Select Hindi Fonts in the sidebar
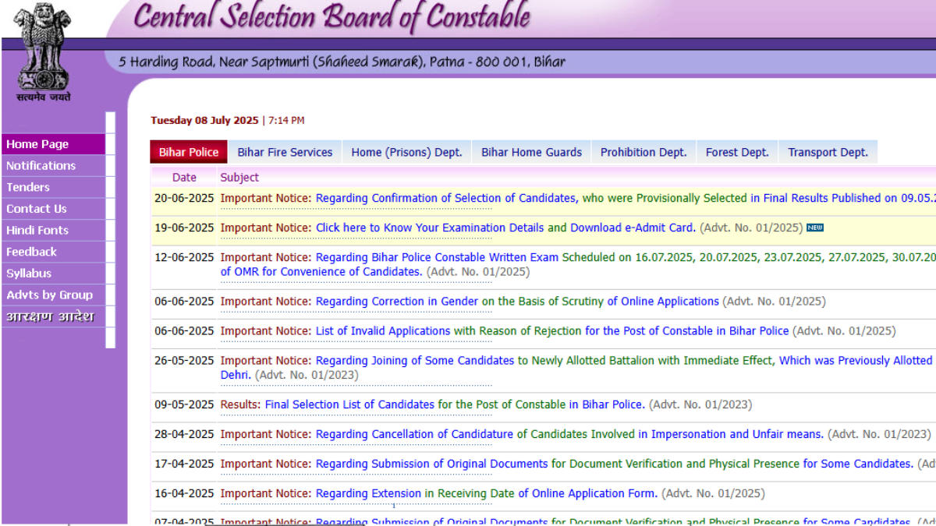 click(52, 231)
